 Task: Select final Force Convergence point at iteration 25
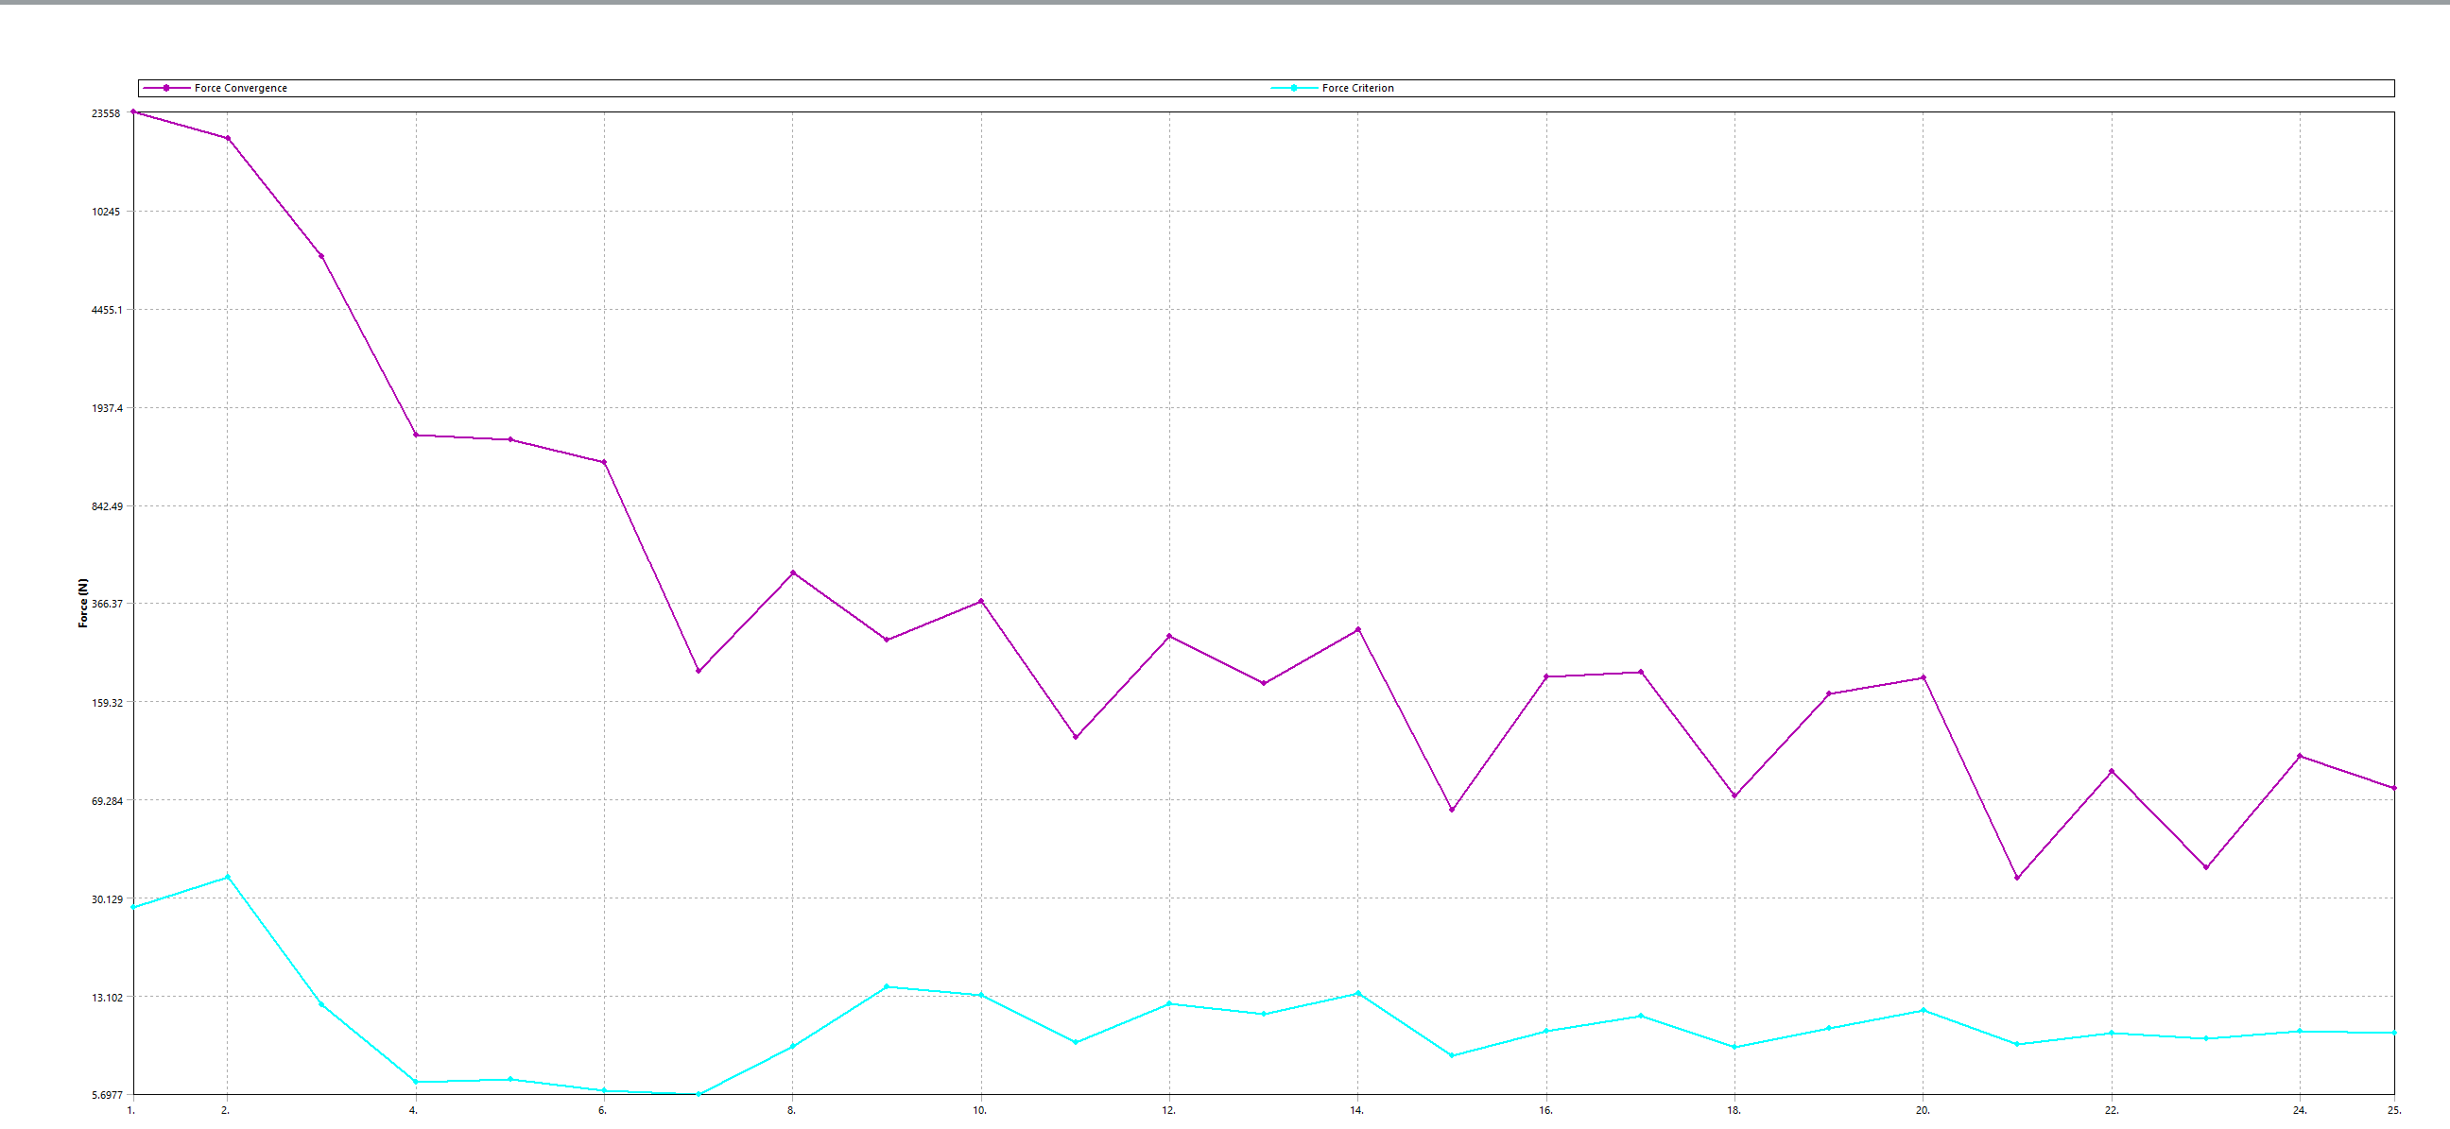[x=2394, y=788]
